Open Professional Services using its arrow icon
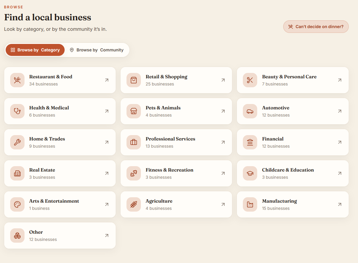Image resolution: width=358 pixels, height=263 pixels. click(x=223, y=142)
